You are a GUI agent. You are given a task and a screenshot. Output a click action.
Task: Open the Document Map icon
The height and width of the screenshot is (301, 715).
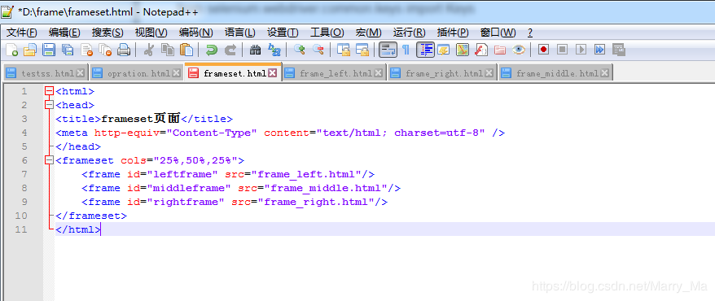[463, 50]
